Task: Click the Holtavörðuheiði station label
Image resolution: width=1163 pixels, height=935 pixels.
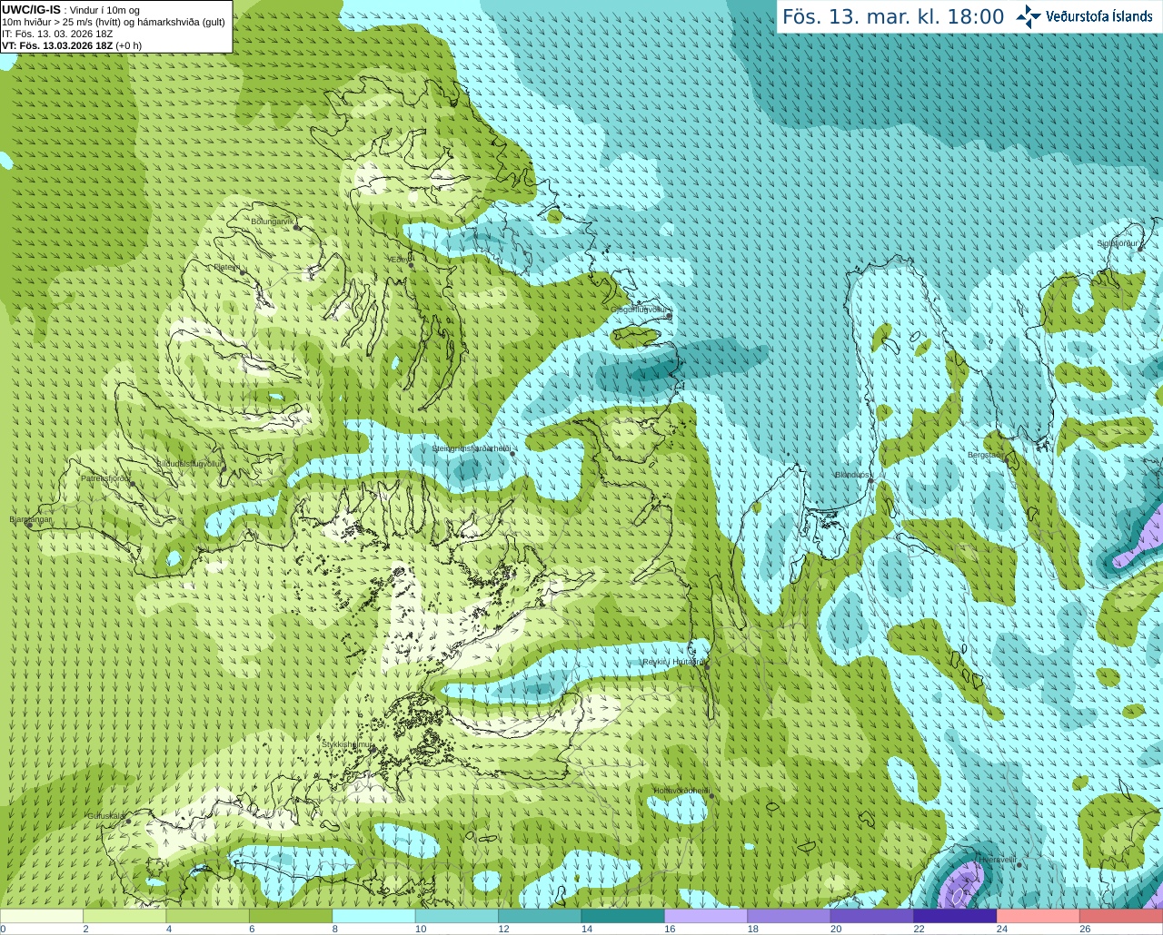Action: (x=681, y=791)
